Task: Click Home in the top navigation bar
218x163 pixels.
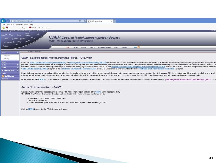Action: pos(68,47)
